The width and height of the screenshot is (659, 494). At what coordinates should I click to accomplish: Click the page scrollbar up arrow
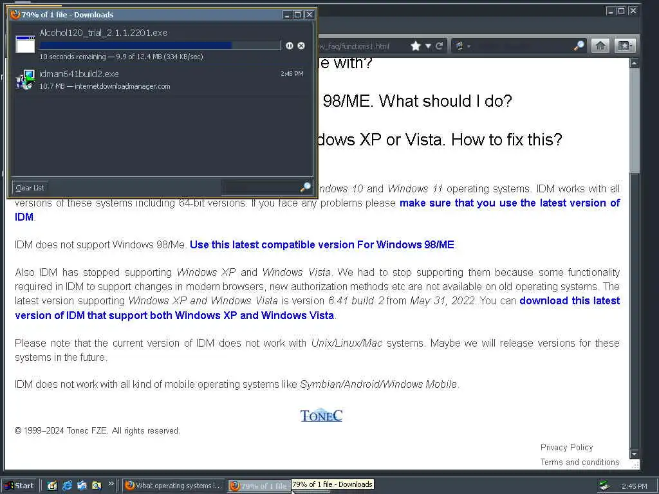point(634,63)
